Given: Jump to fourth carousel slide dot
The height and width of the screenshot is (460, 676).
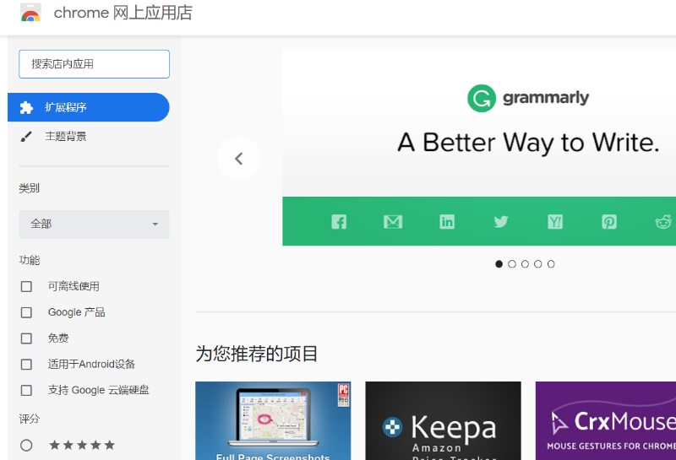Looking at the screenshot, I should [x=537, y=264].
